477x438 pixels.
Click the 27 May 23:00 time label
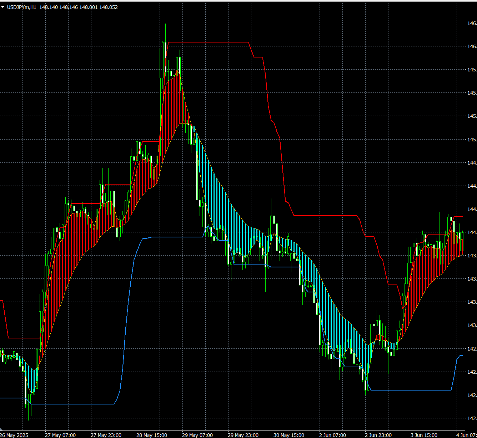(x=106, y=435)
